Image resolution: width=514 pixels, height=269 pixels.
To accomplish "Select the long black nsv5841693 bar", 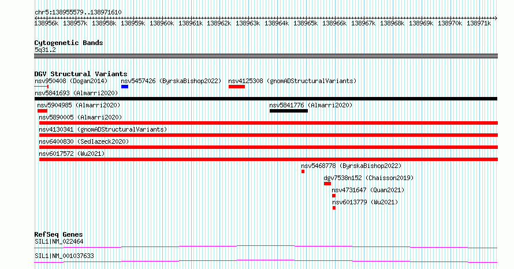I will (x=266, y=99).
